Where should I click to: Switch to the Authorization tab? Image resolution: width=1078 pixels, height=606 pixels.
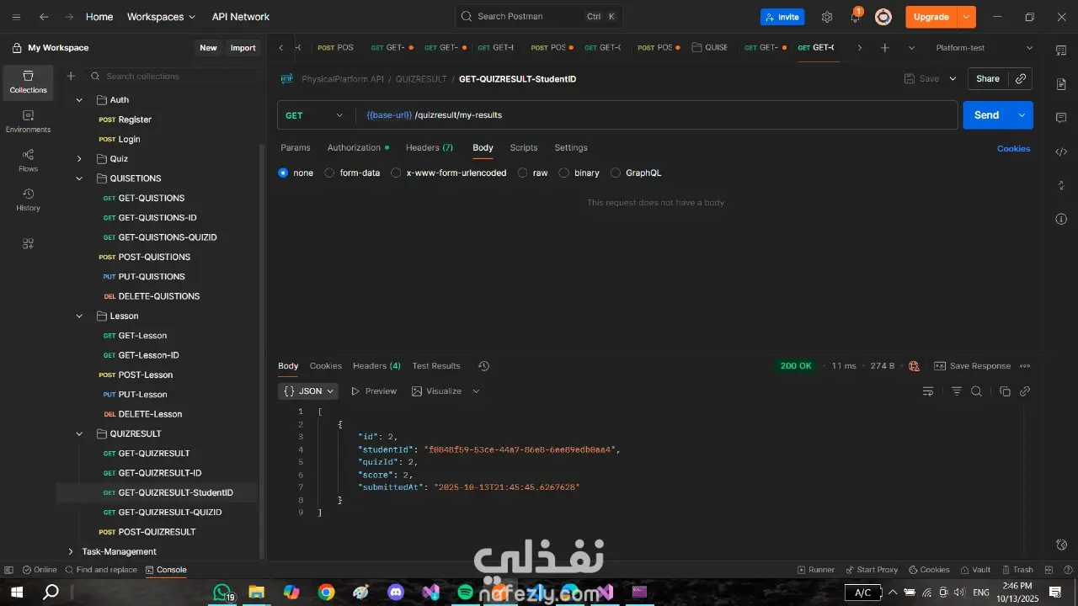coord(358,147)
